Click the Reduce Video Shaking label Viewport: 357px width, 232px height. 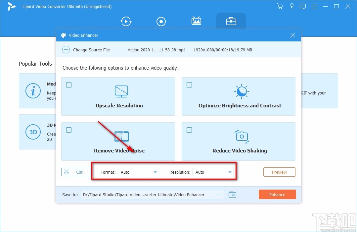(x=240, y=150)
